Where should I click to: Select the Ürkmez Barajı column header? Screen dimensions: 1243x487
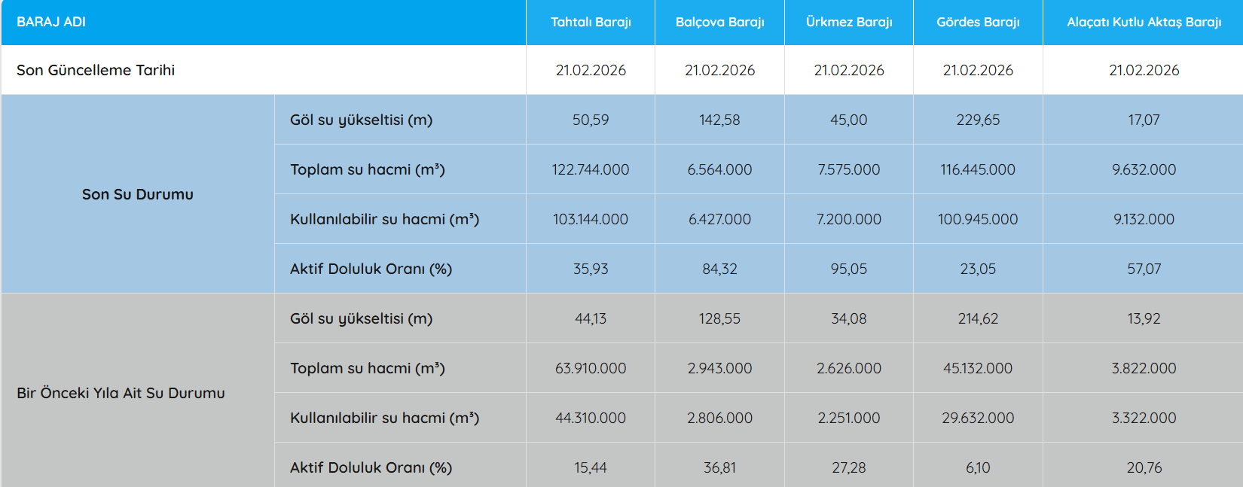pos(849,22)
